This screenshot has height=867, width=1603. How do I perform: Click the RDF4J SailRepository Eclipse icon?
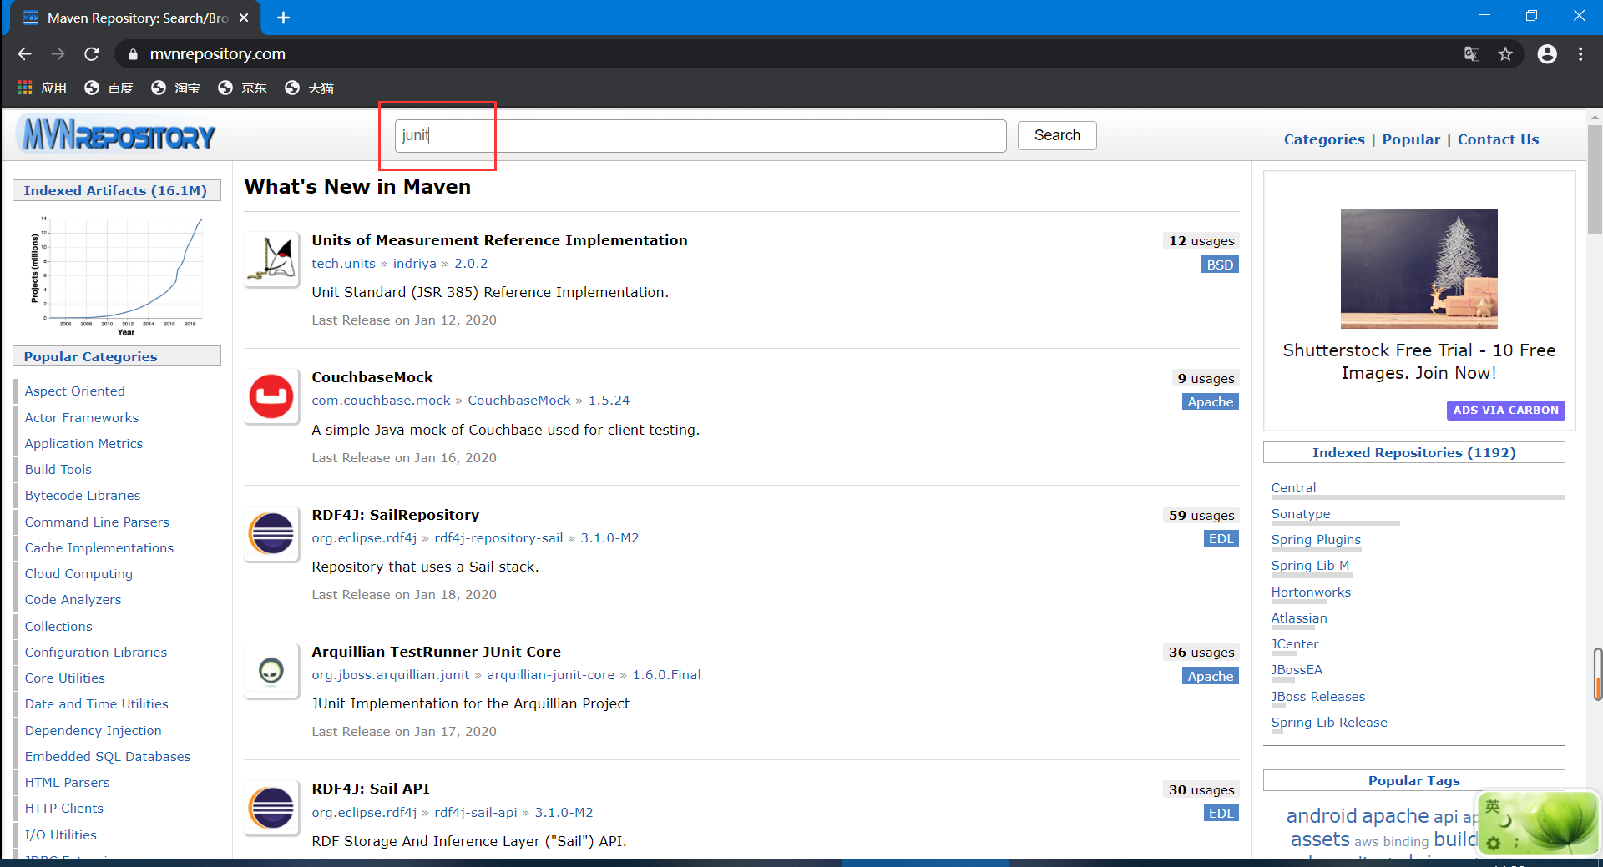tap(271, 534)
